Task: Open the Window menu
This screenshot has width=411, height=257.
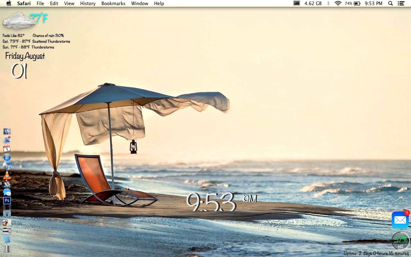Action: (140, 4)
